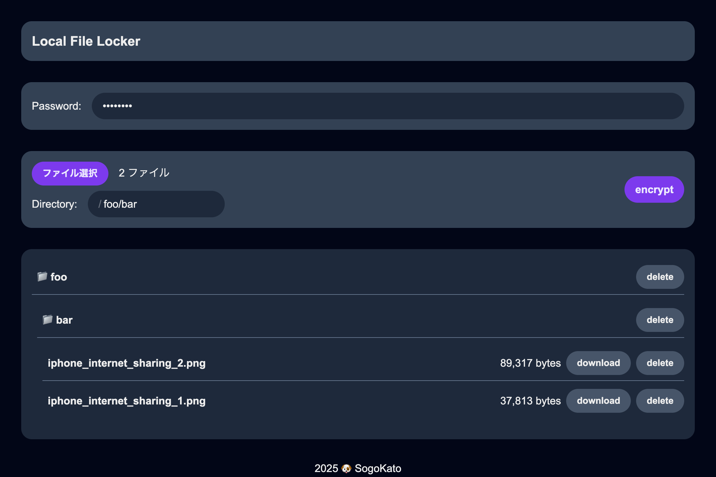
Task: Delete iphone_internet_sharing_2.png
Action: [659, 363]
